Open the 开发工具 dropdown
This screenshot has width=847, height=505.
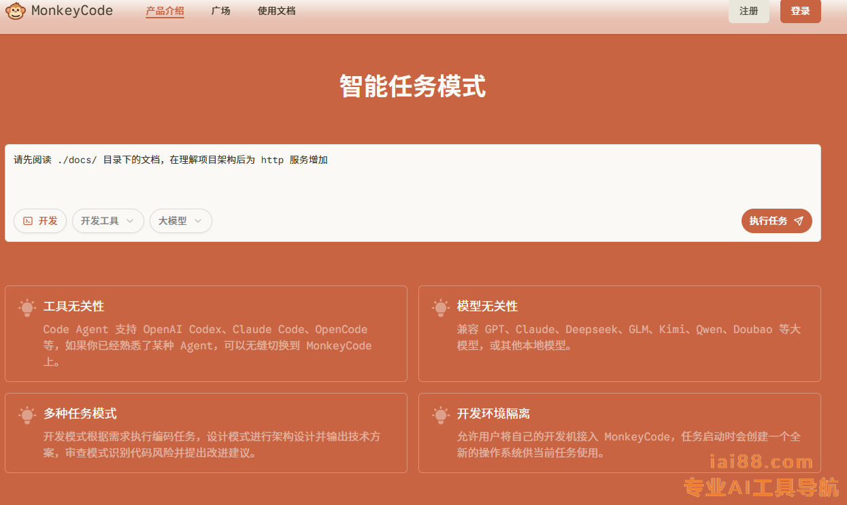pos(107,221)
